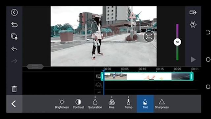Tap the Android recents button
The height and width of the screenshot is (119, 211).
(x=208, y=87)
